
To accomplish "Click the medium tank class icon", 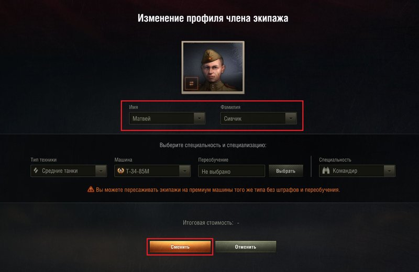I will 36,171.
